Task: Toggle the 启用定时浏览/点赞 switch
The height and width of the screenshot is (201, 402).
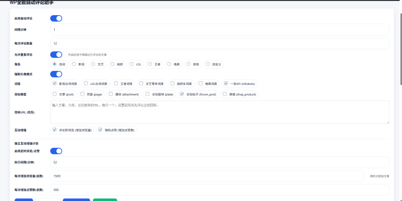Action: [x=56, y=151]
